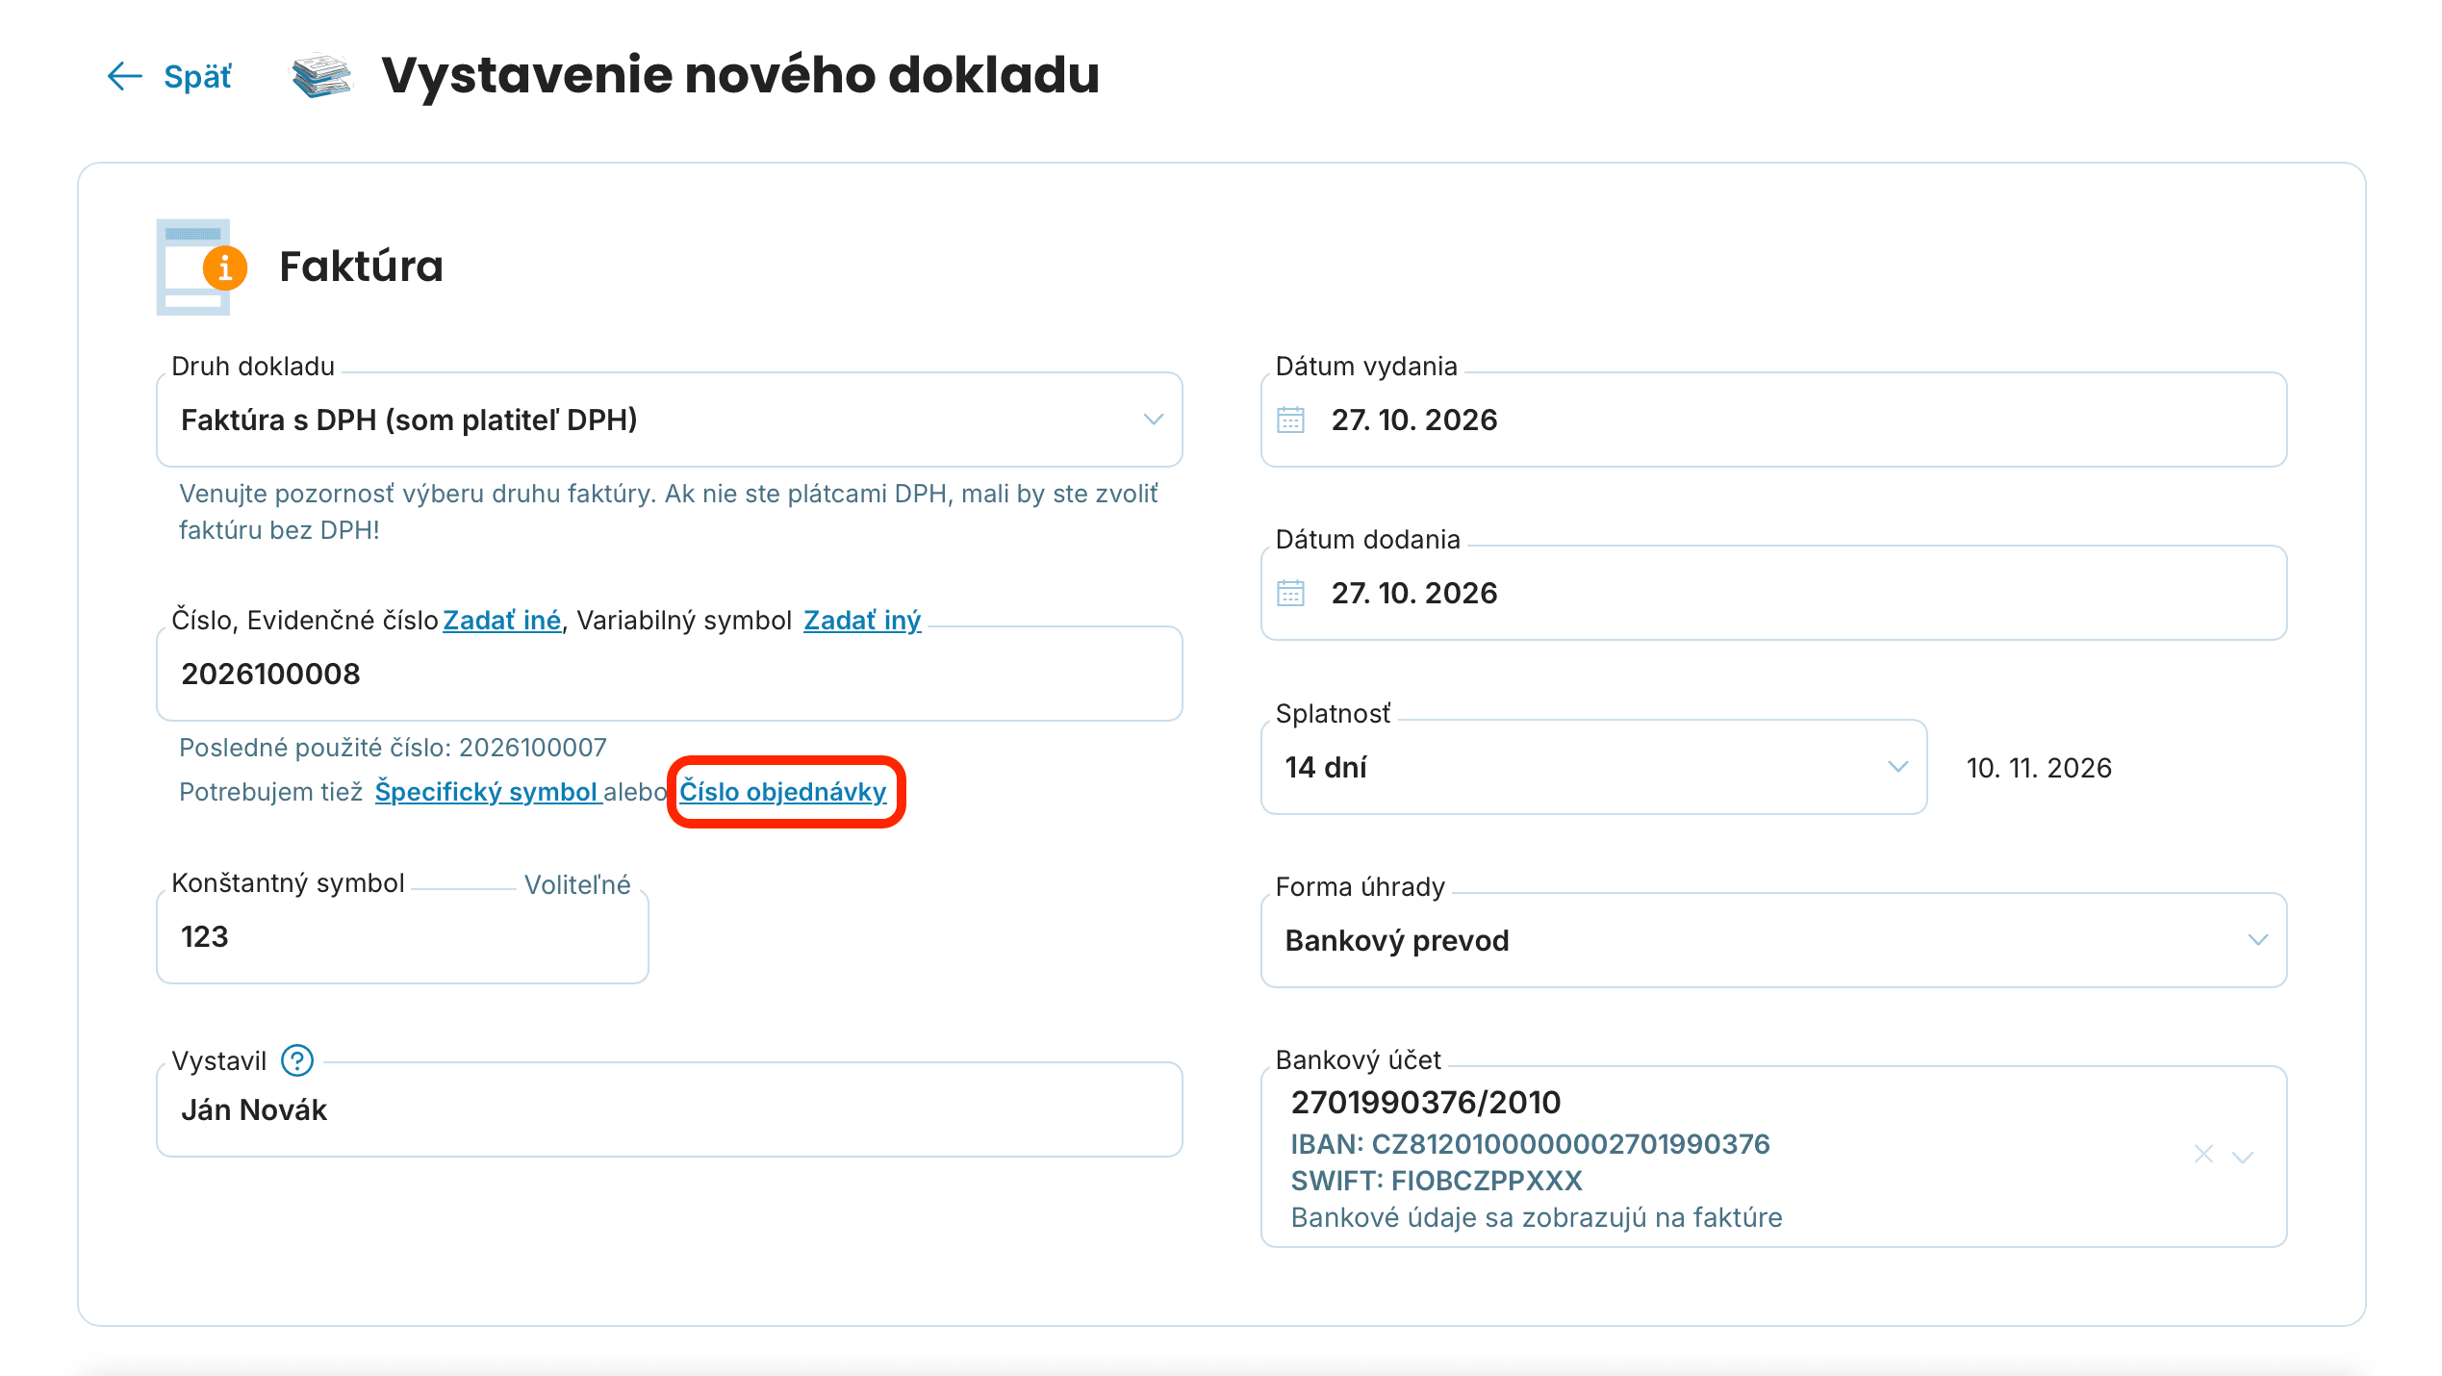
Task: Click the SWIFT: FIOBCZPPXXX text
Action: point(1437,1181)
